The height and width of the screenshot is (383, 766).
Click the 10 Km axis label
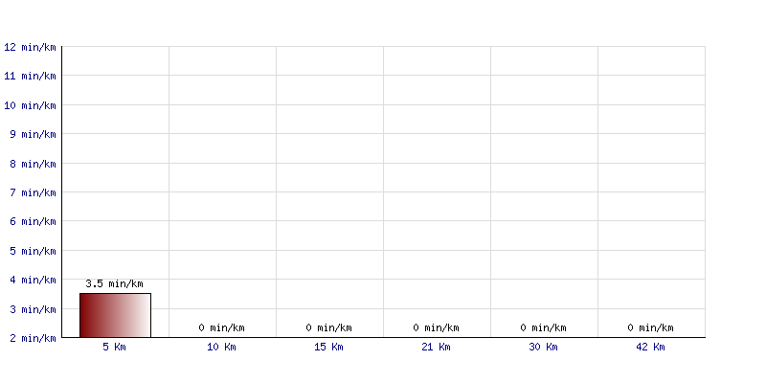pos(221,347)
